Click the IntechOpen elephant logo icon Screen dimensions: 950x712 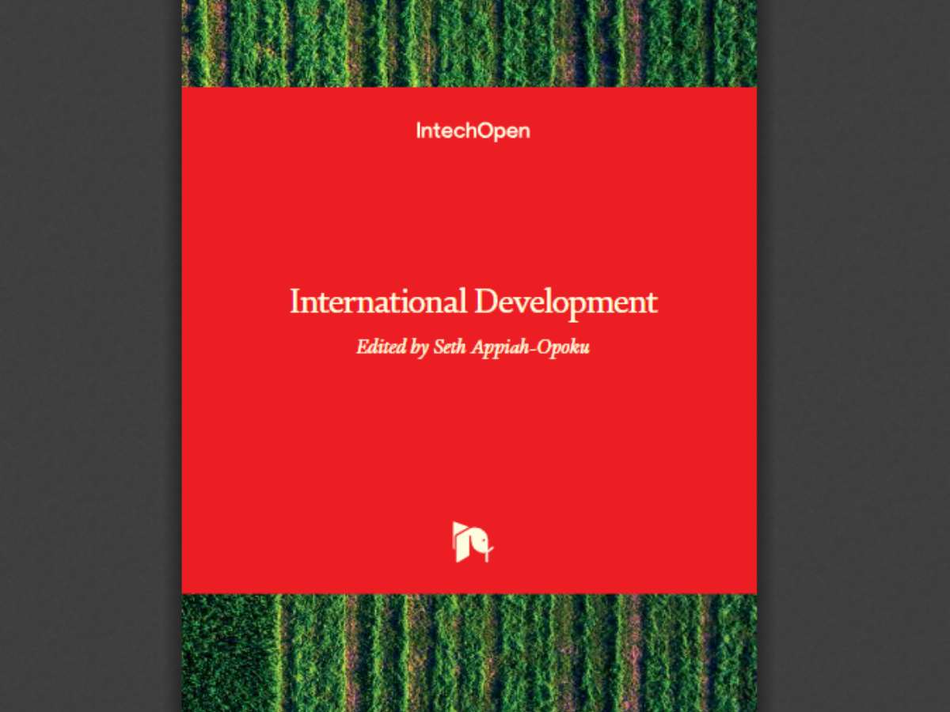473,542
